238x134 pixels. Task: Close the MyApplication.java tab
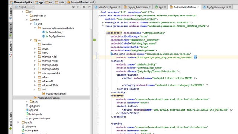pos(230,7)
